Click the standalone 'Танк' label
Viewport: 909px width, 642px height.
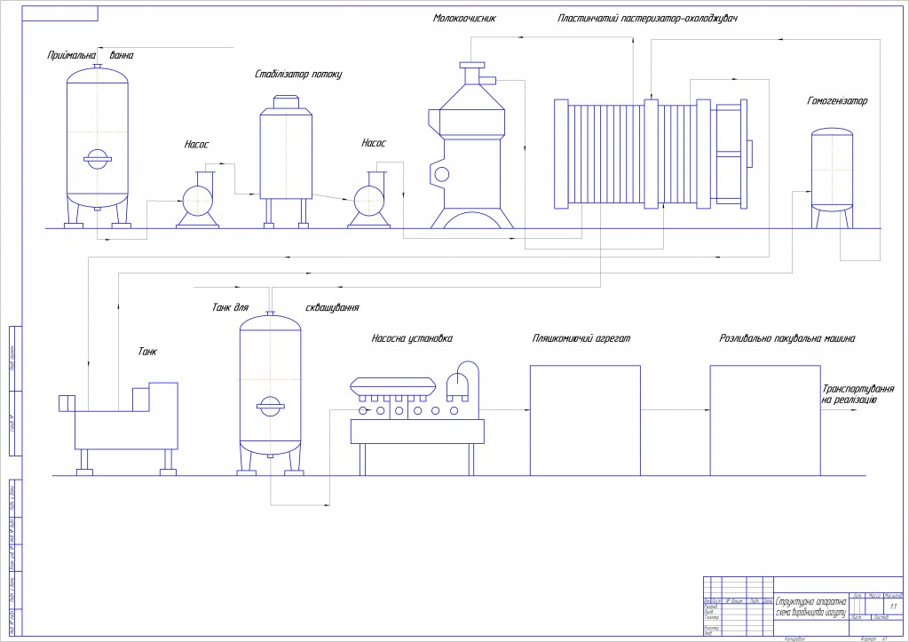[x=147, y=352]
